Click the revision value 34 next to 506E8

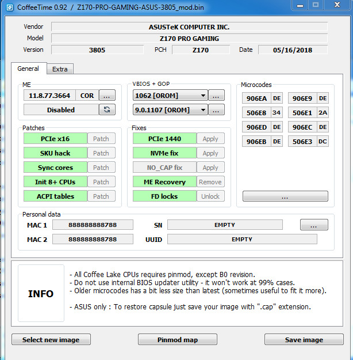pyautogui.click(x=277, y=112)
